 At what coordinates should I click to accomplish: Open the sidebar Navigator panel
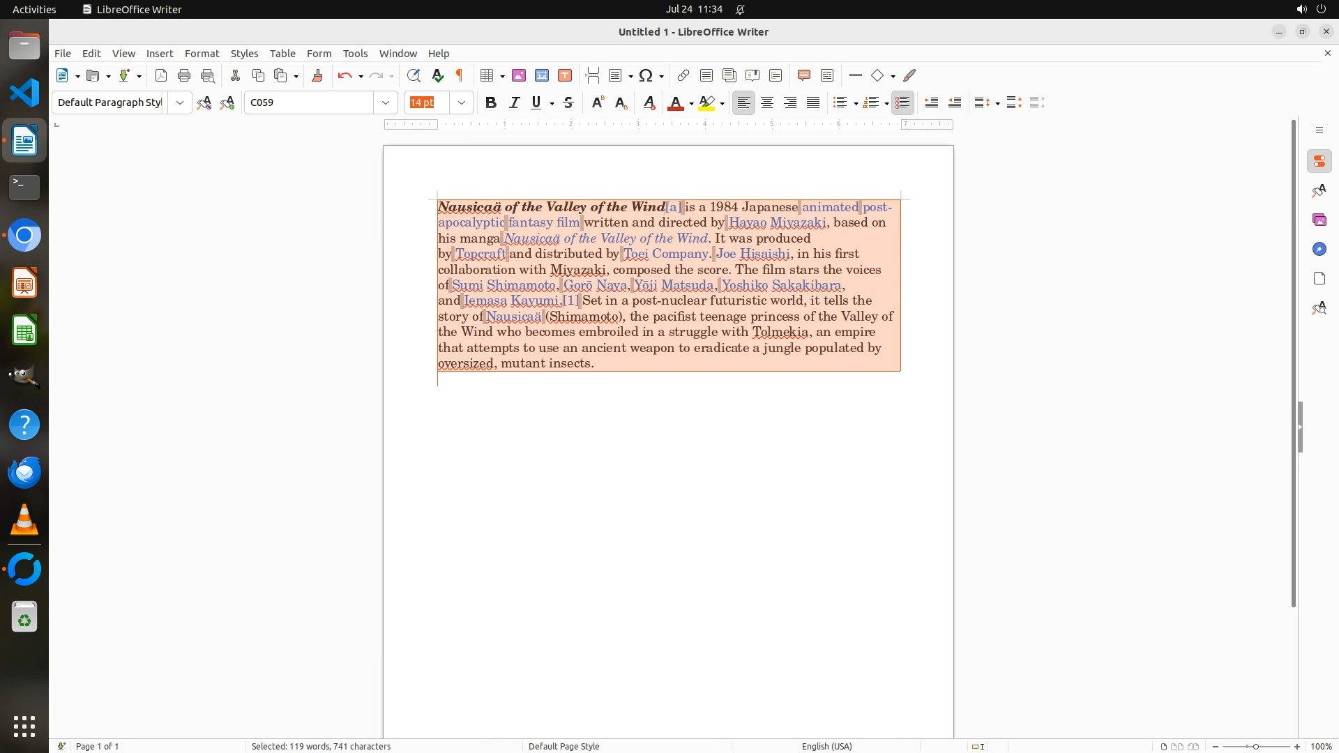point(1319,250)
